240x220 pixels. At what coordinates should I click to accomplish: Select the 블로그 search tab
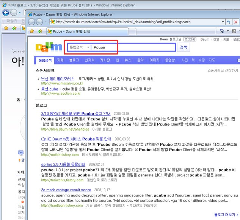[x=74, y=60]
